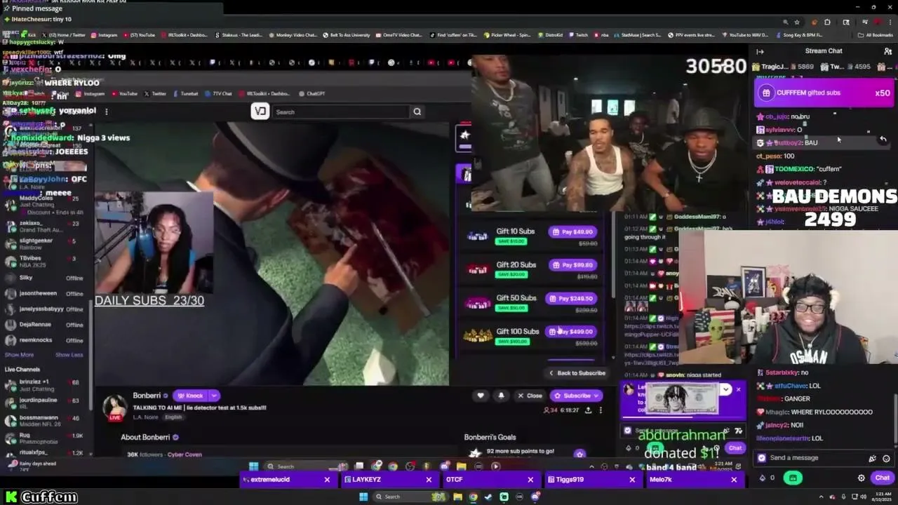The height and width of the screenshot is (505, 898).
Task: Pay $499.00 for Gift 100 Subs
Action: pos(572,332)
